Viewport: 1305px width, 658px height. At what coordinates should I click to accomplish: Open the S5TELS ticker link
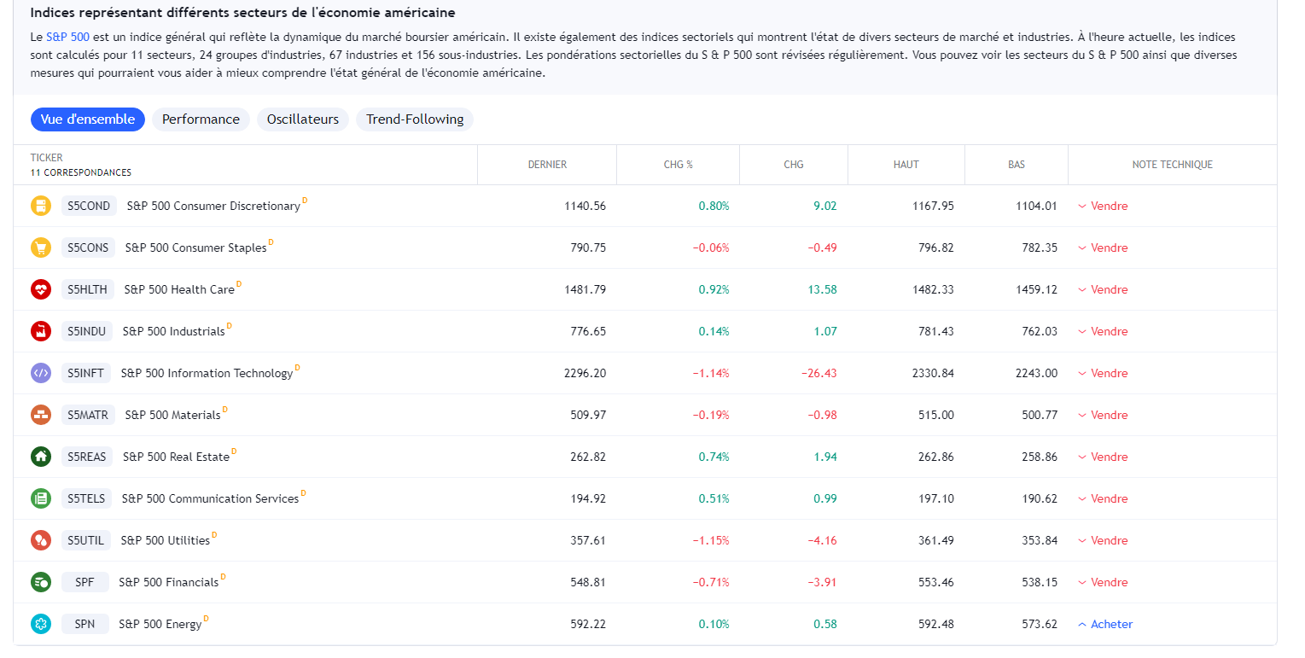(x=86, y=498)
